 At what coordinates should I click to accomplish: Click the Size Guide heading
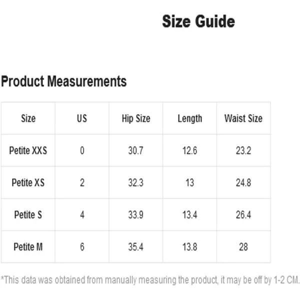[x=198, y=21]
